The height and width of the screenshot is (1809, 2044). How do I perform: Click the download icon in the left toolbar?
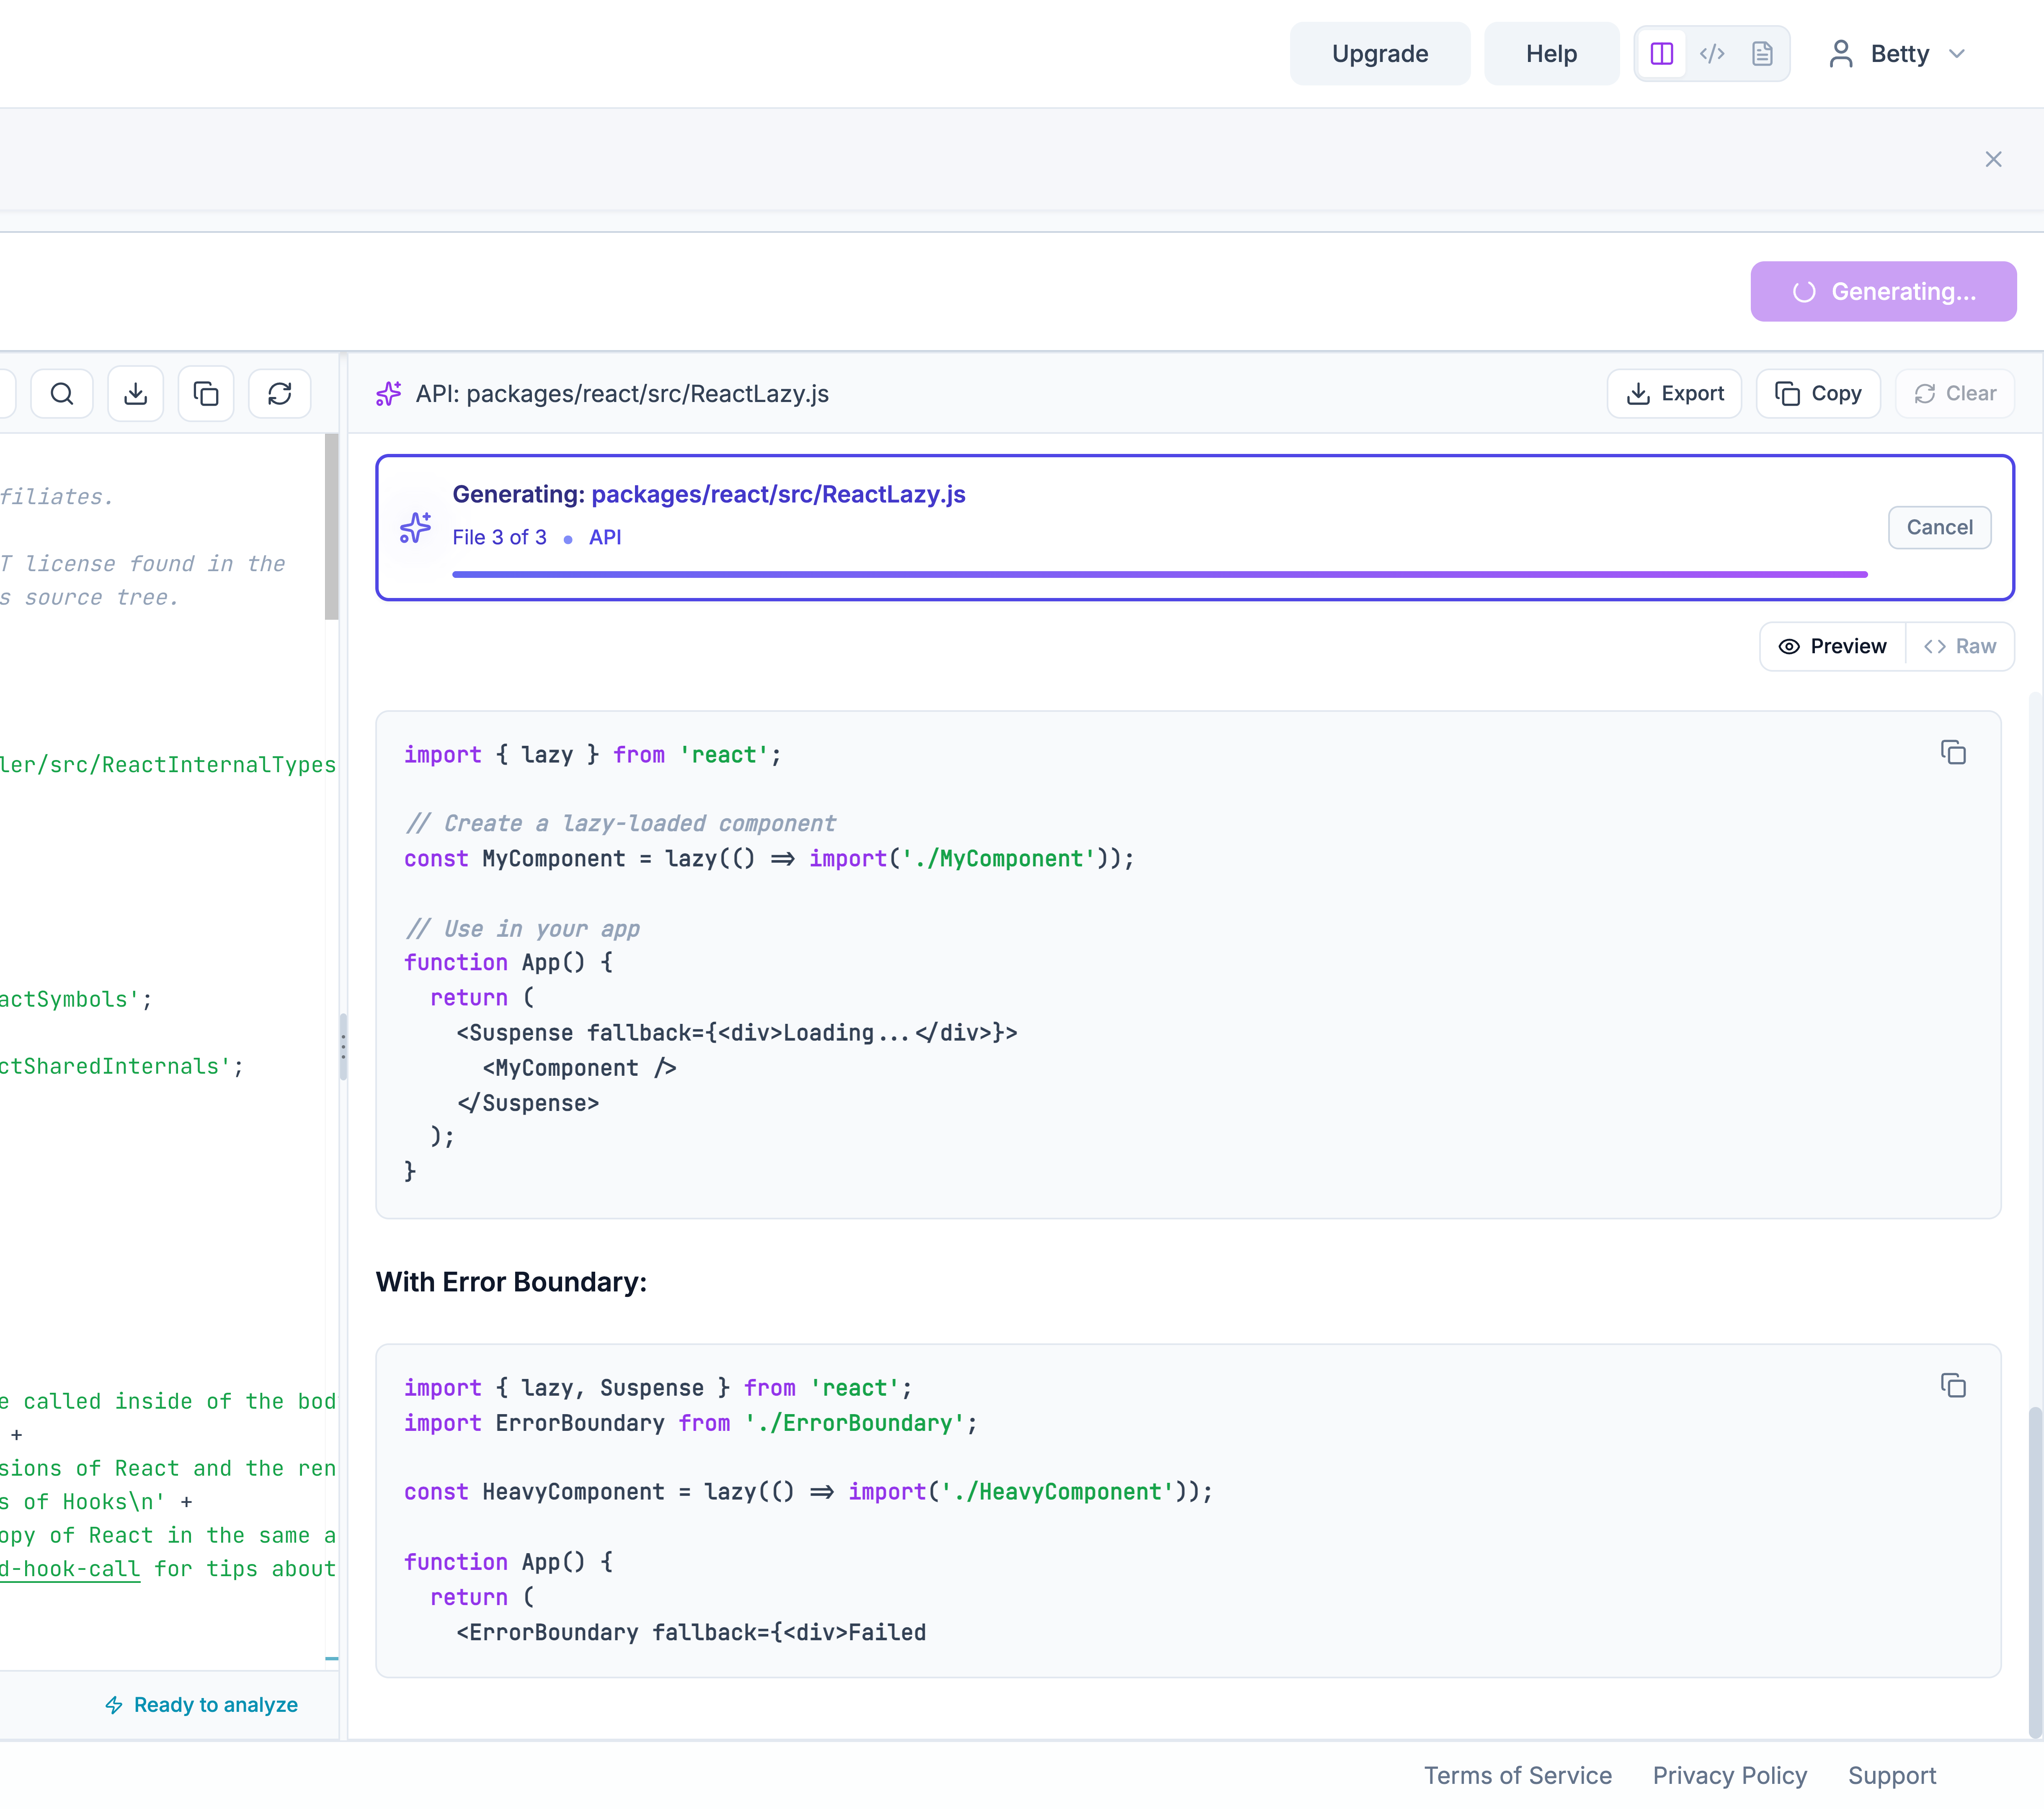(135, 393)
